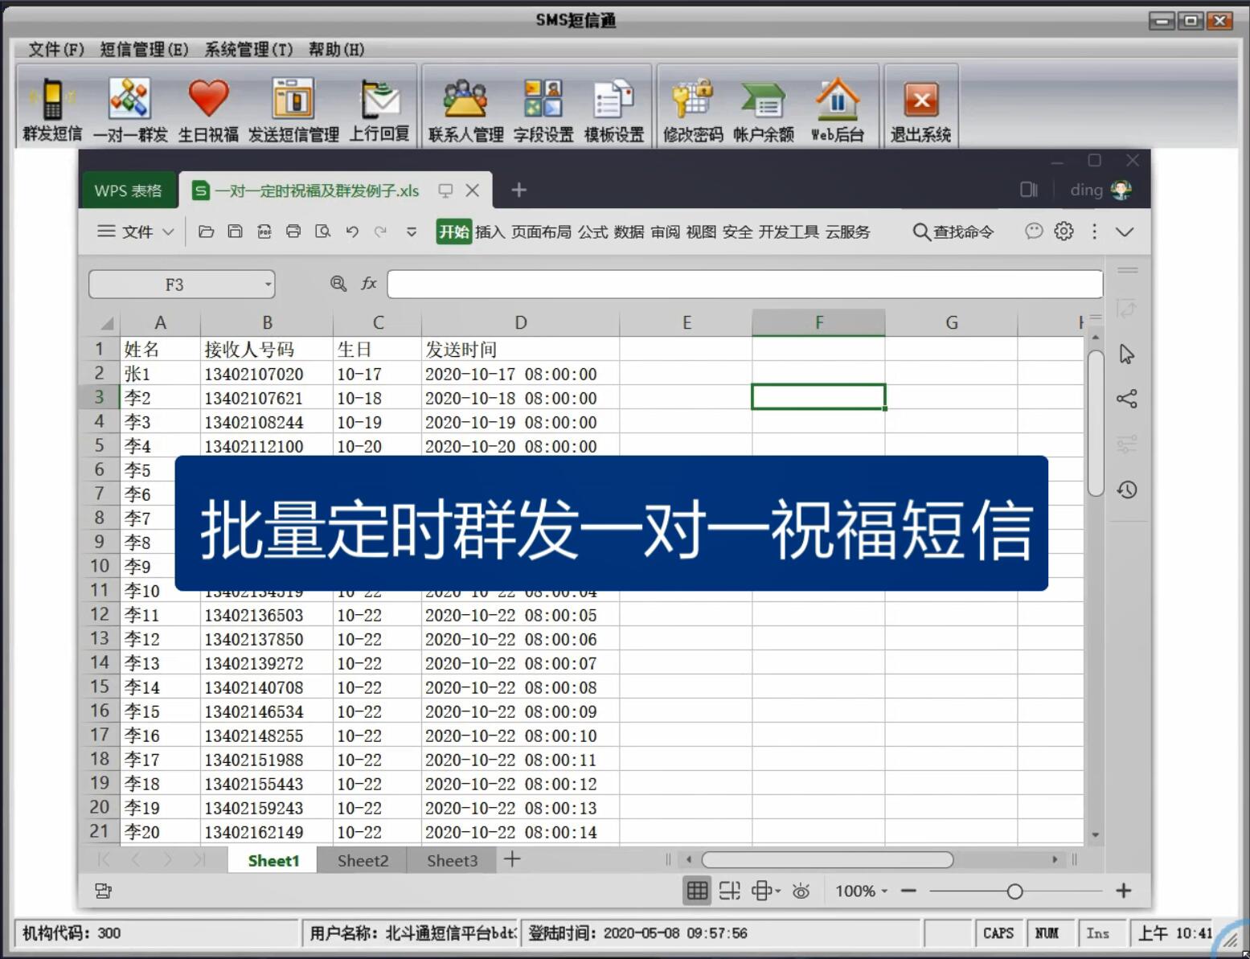The width and height of the screenshot is (1250, 959).
Task: Click 查找命令 search command
Action: [x=954, y=232]
